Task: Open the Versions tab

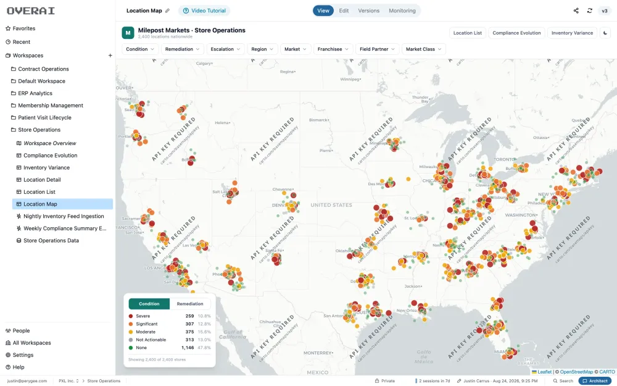Action: pos(369,10)
